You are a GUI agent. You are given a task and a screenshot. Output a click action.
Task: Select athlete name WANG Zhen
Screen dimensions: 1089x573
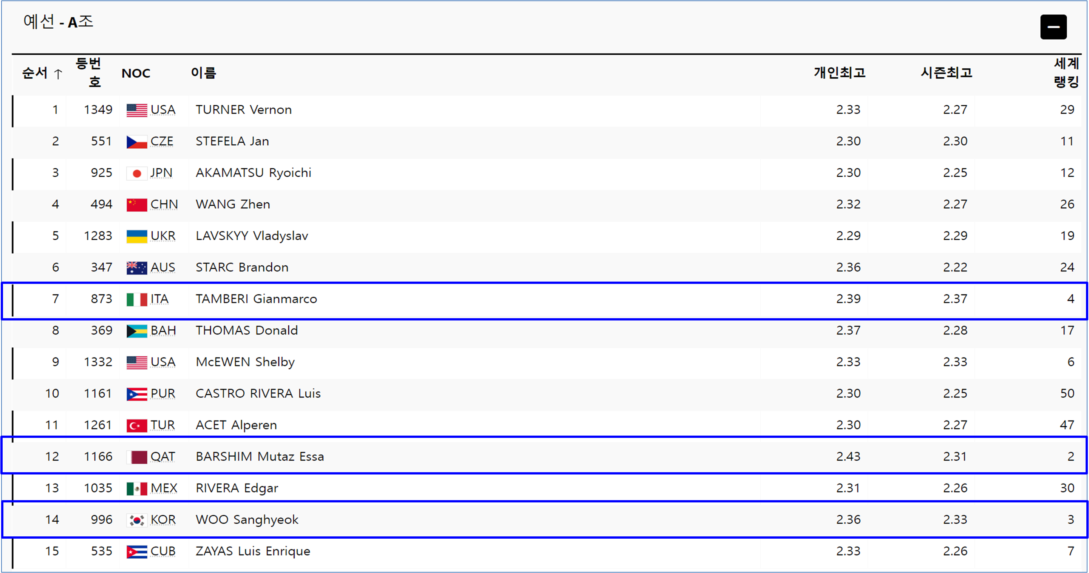click(232, 204)
